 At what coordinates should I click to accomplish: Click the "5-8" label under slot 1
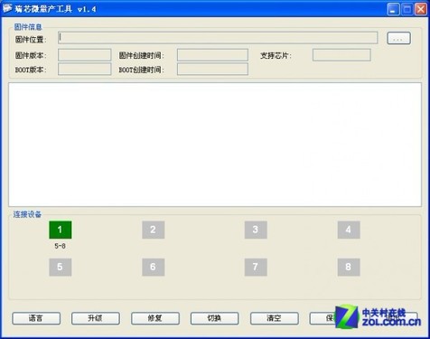pos(61,246)
